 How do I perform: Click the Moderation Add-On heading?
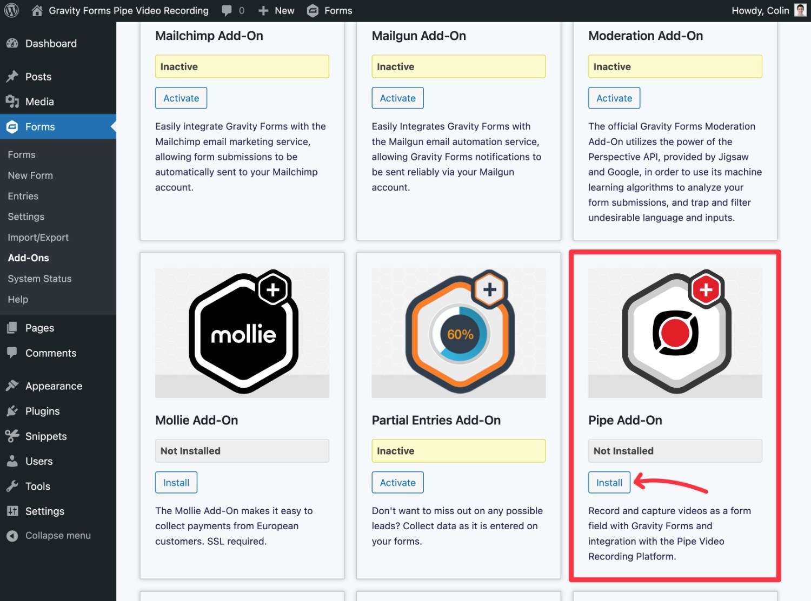(646, 36)
